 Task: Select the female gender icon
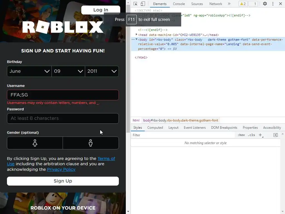pyautogui.click(x=35, y=143)
